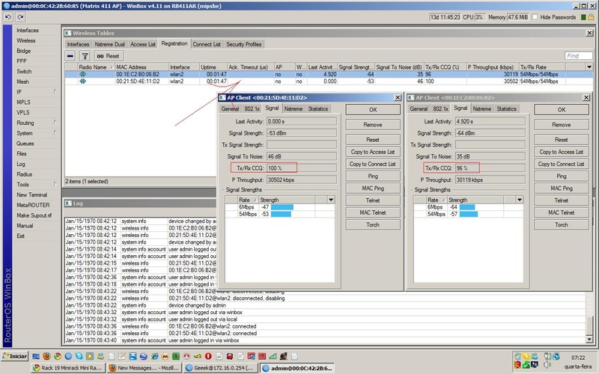Screen dimensions: 599x374
Task: Click the radio icon of row 00:21:5D:4E:11:D2
Action: coord(82,82)
